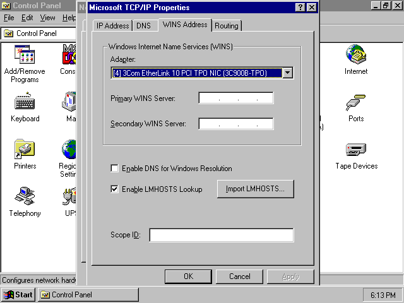Switch to the DNS tab
Image resolution: width=404 pixels, height=303 pixels.
[145, 26]
